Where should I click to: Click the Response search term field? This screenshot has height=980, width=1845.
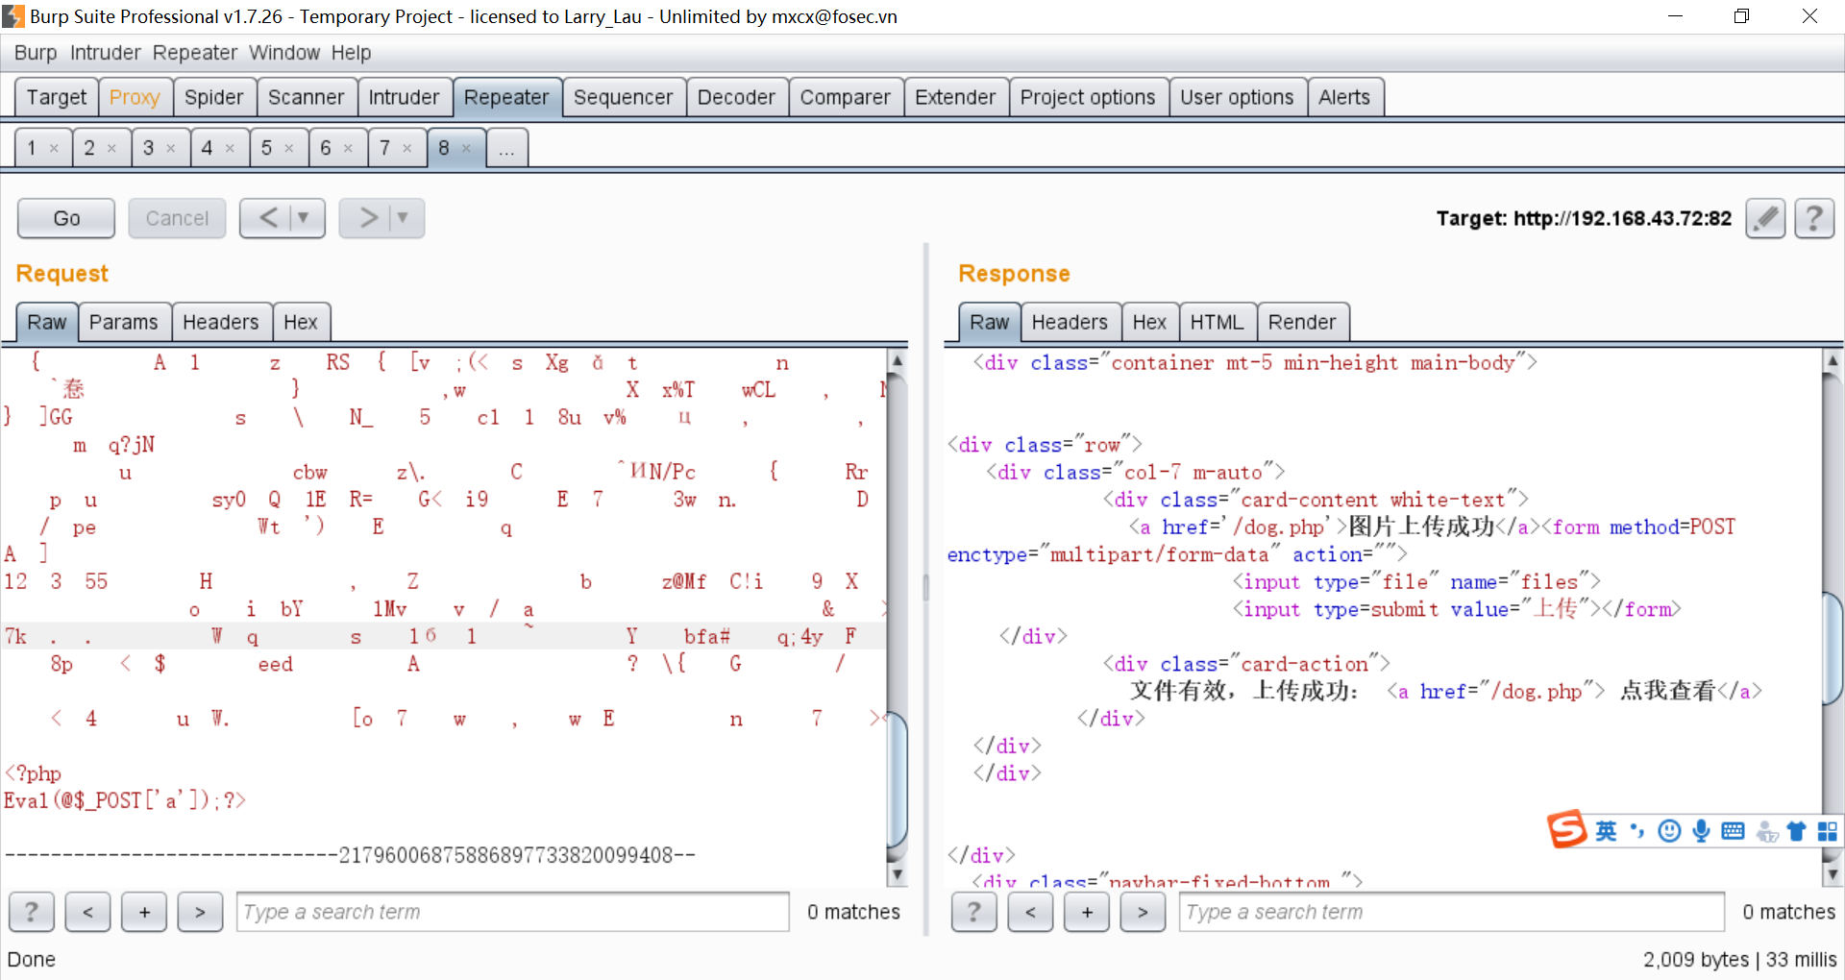pos(1452,912)
